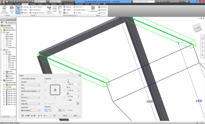
Task: Switch to the Manage tab
Action: tap(54, 4)
